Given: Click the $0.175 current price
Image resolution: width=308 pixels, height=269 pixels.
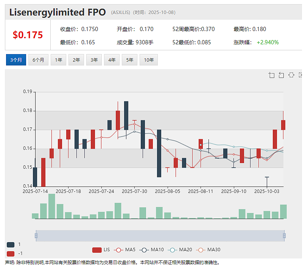Looking at the screenshot, I should 28,35.
